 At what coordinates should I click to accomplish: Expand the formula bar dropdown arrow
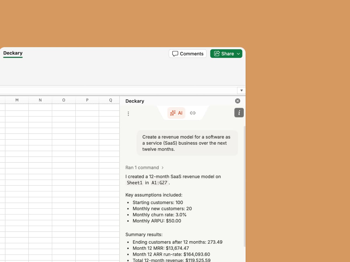point(241,91)
